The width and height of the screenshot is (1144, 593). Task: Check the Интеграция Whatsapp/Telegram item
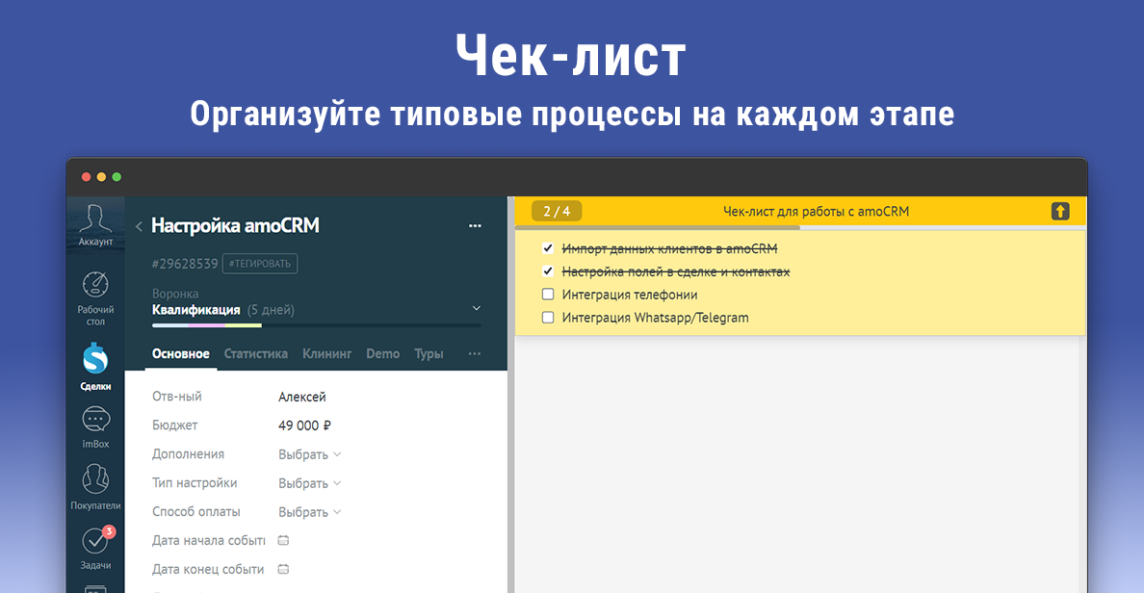click(548, 318)
